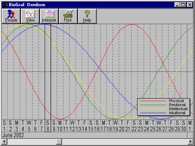The height and width of the screenshot is (146, 195).
Task: Select Sunday June 30 in date axis
Action: [x=184, y=126]
